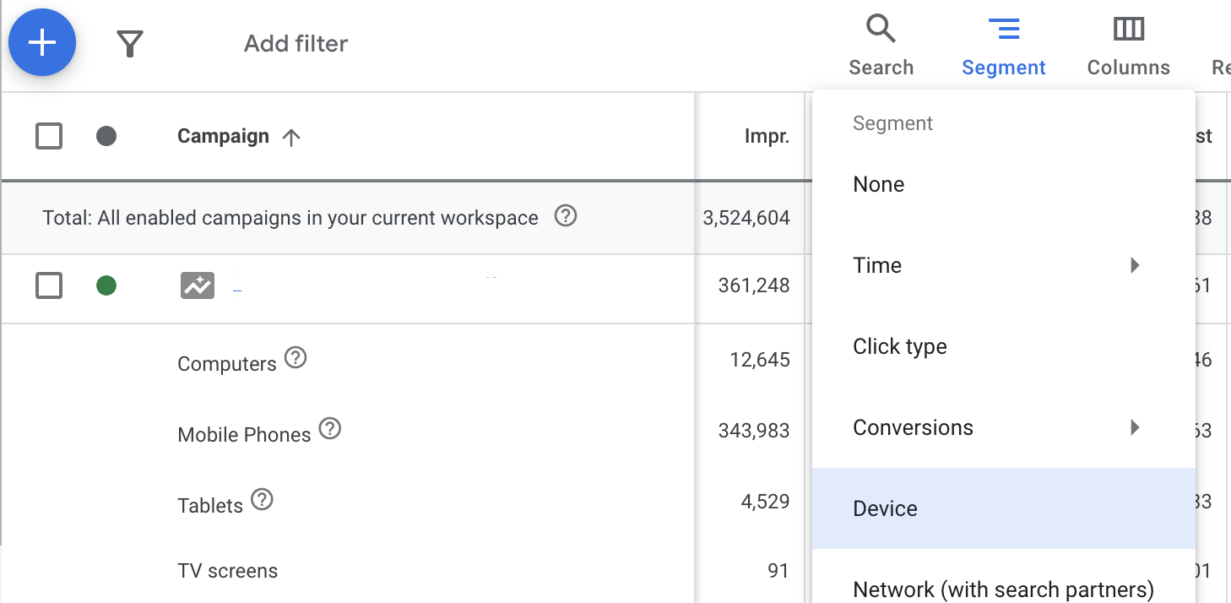1231x603 pixels.
Task: Select the Device segment option
Action: coord(886,508)
